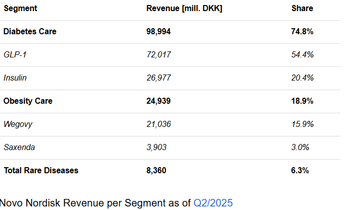This screenshot has width=344, height=210.
Task: Click the Segment column header
Action: pos(20,9)
